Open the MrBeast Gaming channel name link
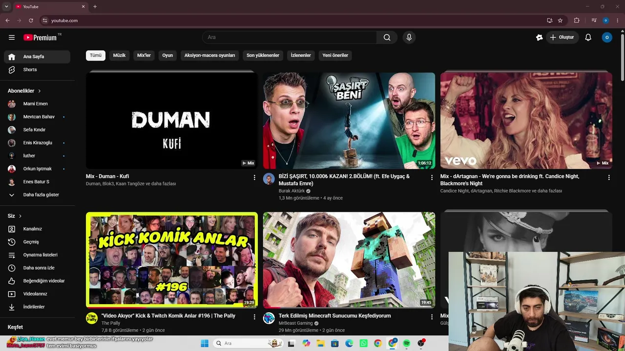Screen dimensions: 625x351 pyautogui.click(x=295, y=323)
